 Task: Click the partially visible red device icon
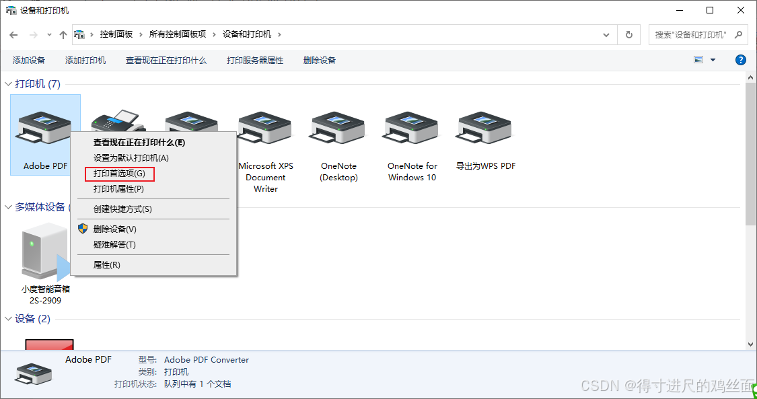pyautogui.click(x=49, y=344)
